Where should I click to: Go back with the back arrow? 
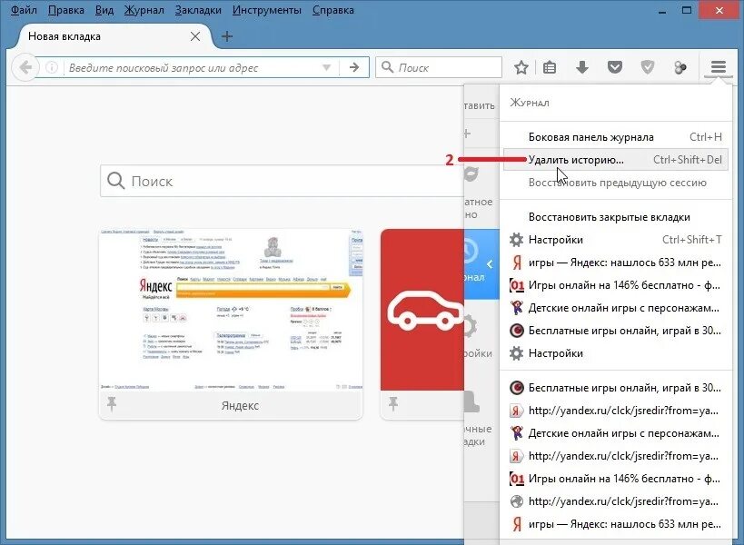point(25,67)
